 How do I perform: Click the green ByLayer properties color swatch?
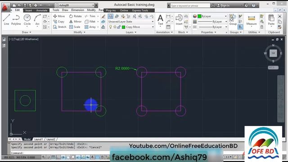click(x=199, y=16)
